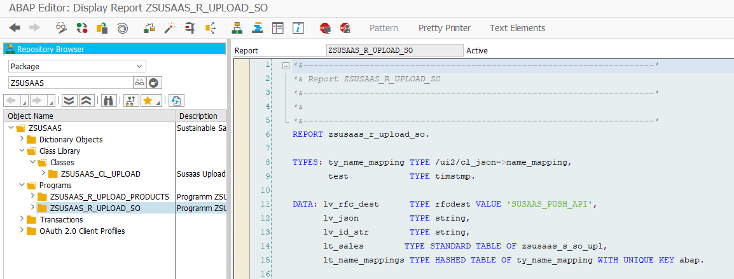Select ZSUSAAS_R_UPLOAD_SO in the tree
734x279 pixels.
[x=95, y=208]
